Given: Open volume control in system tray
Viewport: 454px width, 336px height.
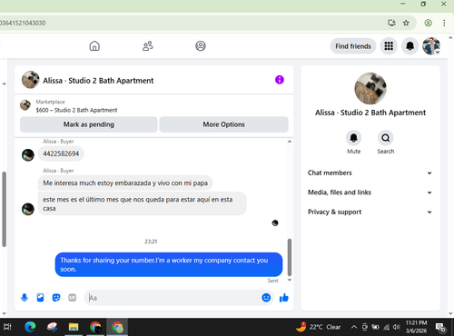Looking at the screenshot, I should [397, 327].
